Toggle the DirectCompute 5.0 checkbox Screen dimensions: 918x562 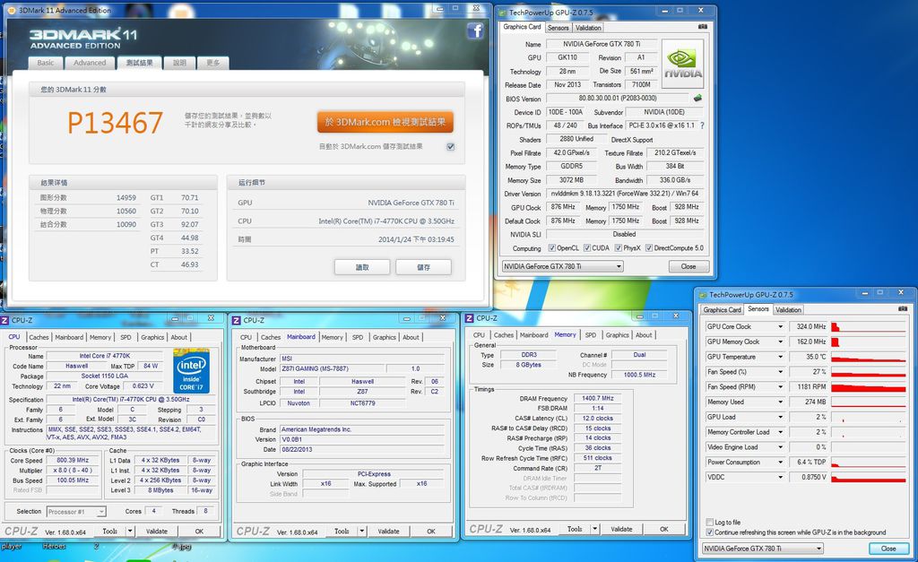point(649,247)
